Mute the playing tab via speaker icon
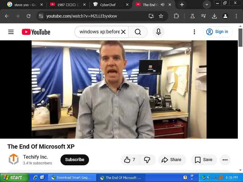The image size is (243, 182). (x=163, y=5)
